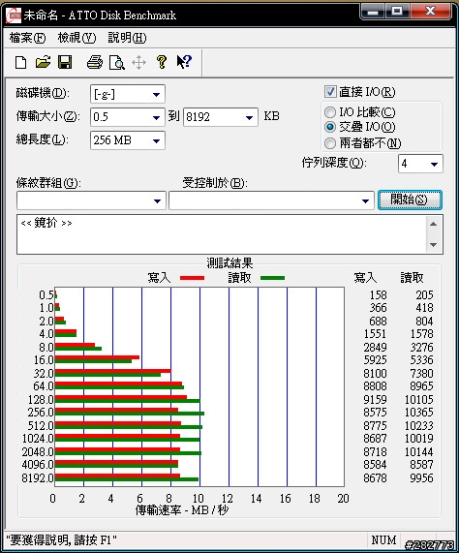Click the write value 9159
The height and width of the screenshot is (553, 459).
[375, 400]
